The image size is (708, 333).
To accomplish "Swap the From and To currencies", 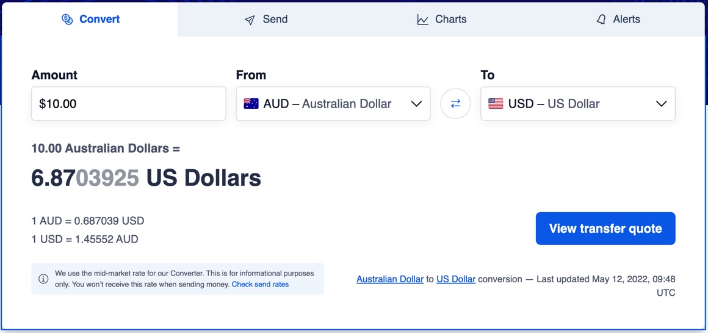I will coord(455,104).
